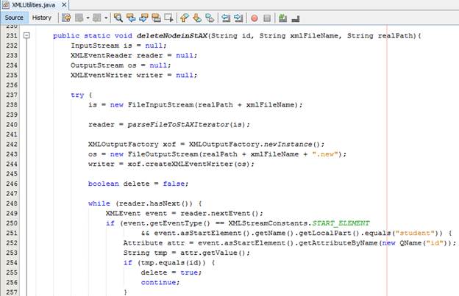Click the Back navigation icon
459x296 pixels.
point(79,18)
